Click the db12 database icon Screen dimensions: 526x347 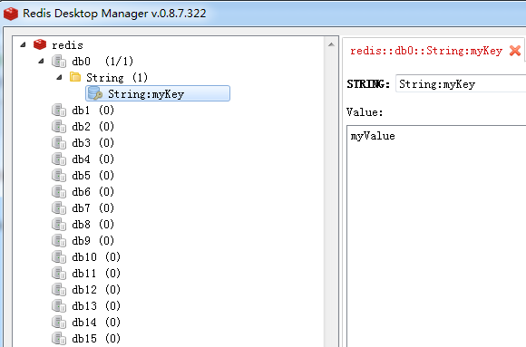tap(59, 290)
